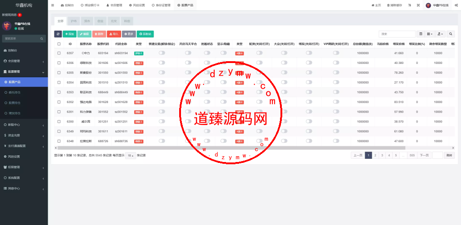The width and height of the screenshot is (461, 225).
Task: Click the 回收站 recycle bin button
Action: pyautogui.click(x=145, y=34)
